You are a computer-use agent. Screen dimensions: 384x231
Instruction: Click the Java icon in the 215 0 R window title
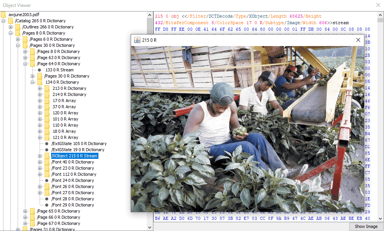(x=137, y=40)
